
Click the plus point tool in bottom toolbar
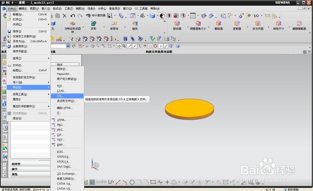coord(167,182)
